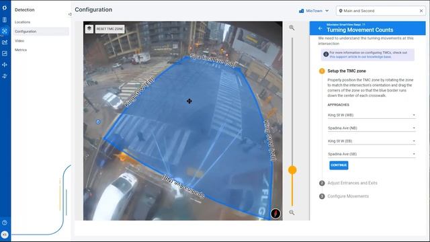Viewport: 430px width, 242px height.
Task: Select step 1 Setup the TMC zone
Action: pyautogui.click(x=347, y=71)
